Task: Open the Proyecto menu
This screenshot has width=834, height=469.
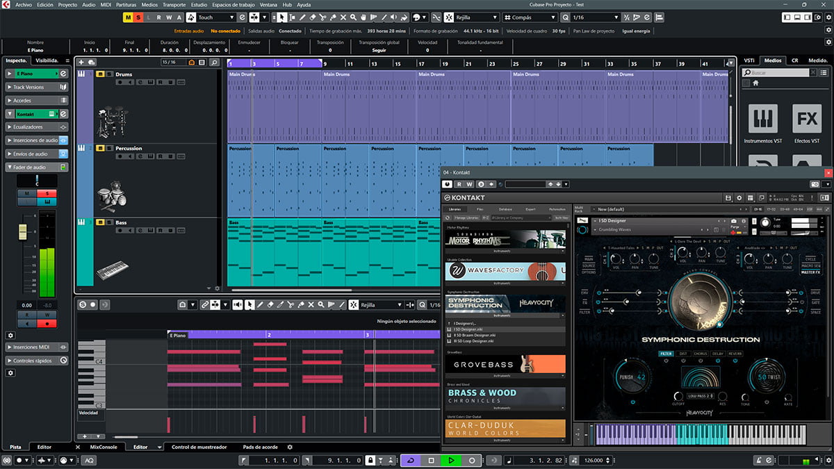Action: tap(67, 4)
